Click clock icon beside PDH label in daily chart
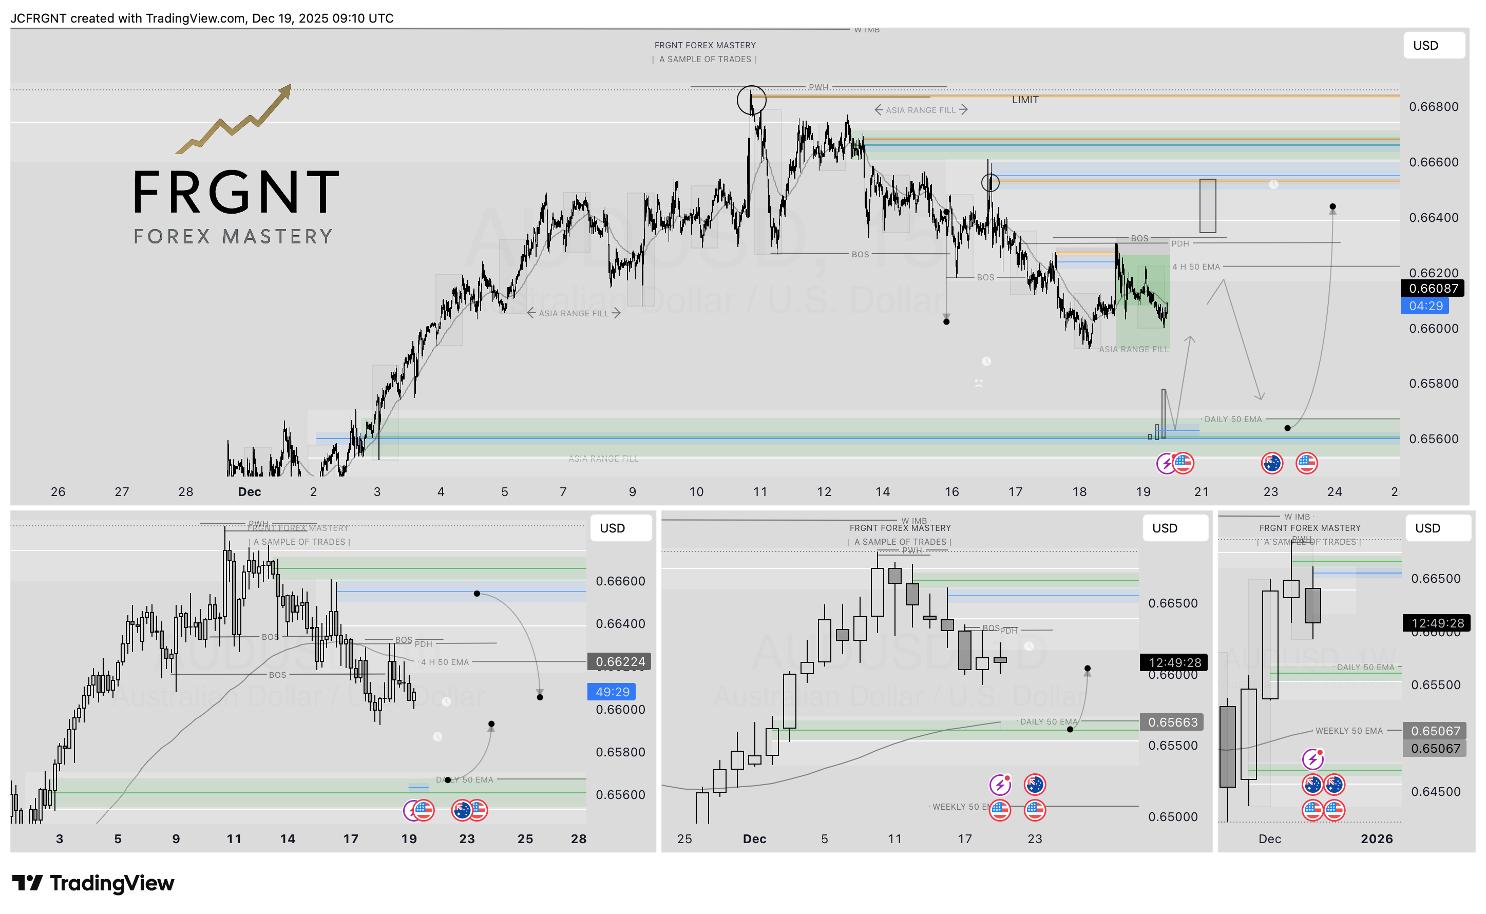Screen dimensions: 1486x914 click(x=1028, y=646)
